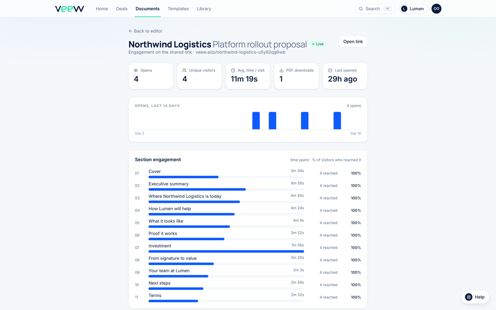Click the Help button label
The height and width of the screenshot is (310, 496).
coord(480,297)
